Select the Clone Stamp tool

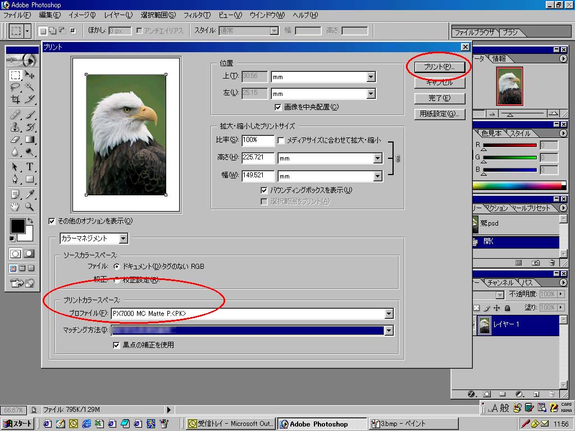(15, 127)
